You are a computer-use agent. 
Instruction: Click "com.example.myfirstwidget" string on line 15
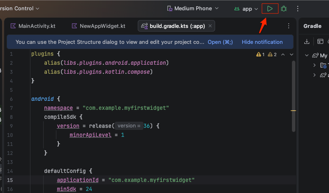[151, 180]
